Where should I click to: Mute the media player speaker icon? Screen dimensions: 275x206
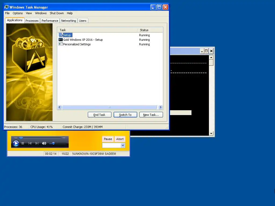pos(44,143)
